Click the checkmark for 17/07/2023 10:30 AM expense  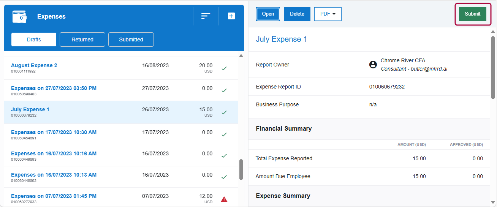point(224,134)
